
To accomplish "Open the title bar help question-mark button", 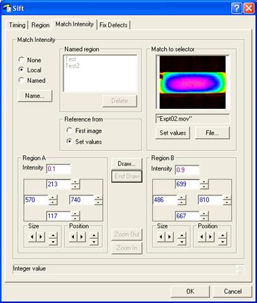I will click(x=237, y=8).
